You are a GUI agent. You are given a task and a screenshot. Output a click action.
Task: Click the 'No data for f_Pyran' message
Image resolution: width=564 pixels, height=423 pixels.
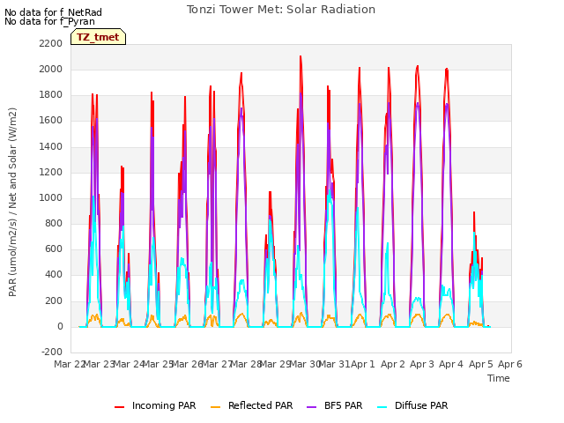[49, 21]
